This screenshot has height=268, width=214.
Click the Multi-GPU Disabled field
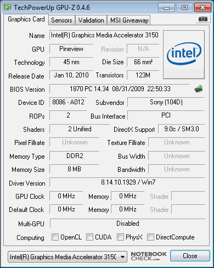coord(127,224)
